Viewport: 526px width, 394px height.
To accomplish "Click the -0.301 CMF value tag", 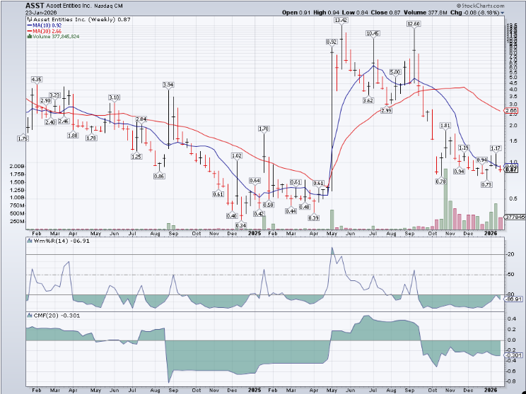I will (x=513, y=354).
